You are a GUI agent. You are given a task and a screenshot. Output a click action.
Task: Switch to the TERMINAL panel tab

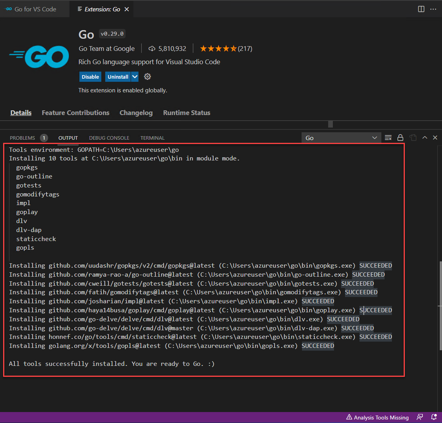(153, 138)
